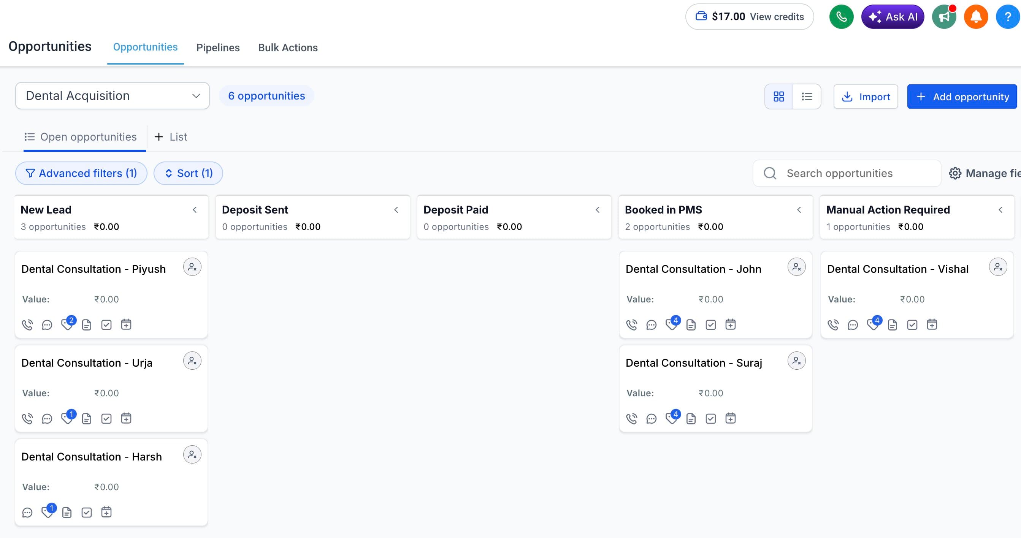Collapse the Booked in PMS column
The image size is (1021, 538).
click(799, 210)
